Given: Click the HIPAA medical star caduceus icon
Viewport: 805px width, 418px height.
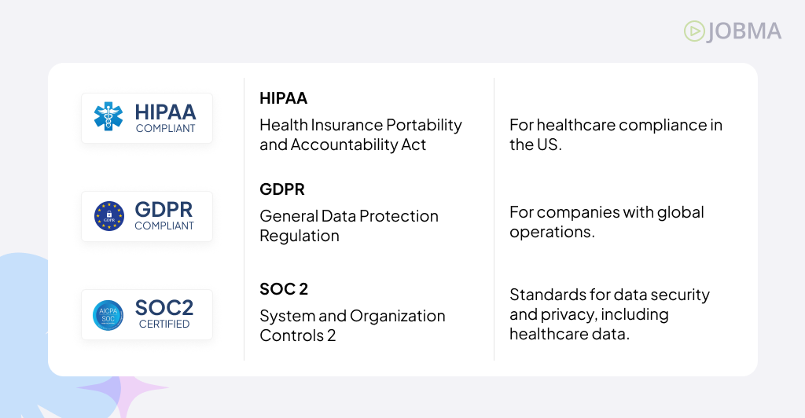Looking at the screenshot, I should [108, 116].
